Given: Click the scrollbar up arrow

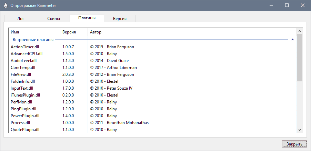Looking at the screenshot, I should coord(300,31).
